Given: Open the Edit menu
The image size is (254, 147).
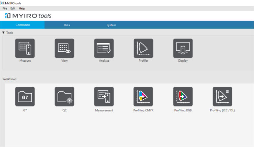Looking at the screenshot, I should 13,8.
